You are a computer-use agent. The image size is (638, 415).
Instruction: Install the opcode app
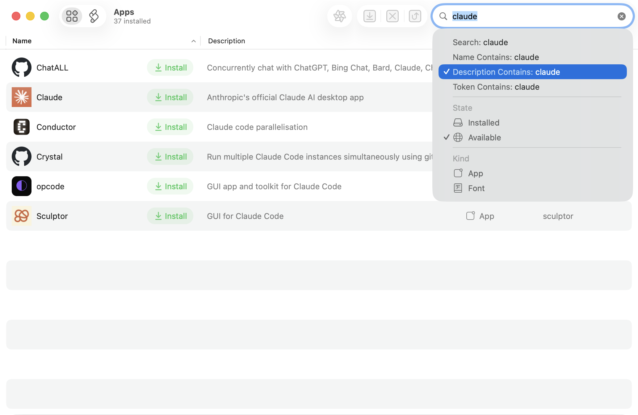[170, 186]
